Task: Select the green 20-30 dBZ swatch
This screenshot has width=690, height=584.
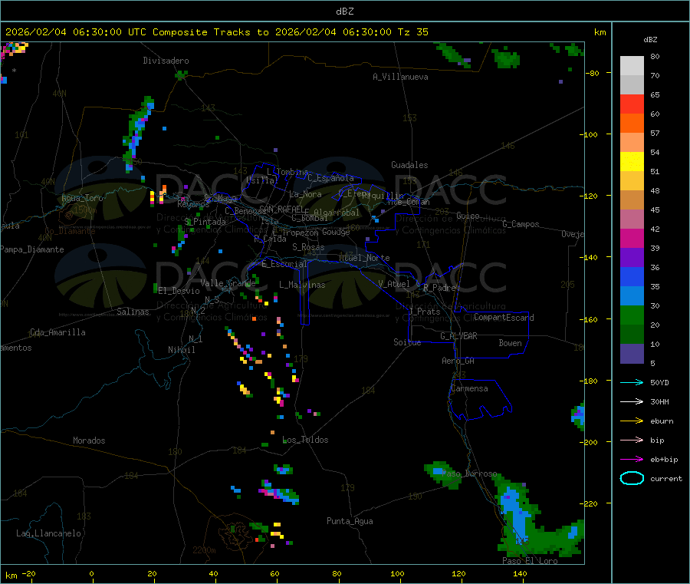Action: [632, 315]
